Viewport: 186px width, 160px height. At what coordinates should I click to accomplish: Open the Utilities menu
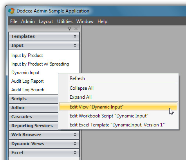65,21
